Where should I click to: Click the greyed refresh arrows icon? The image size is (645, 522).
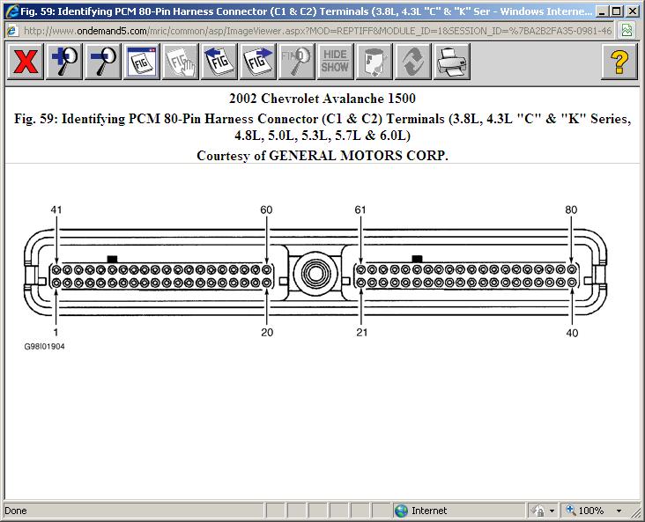point(413,62)
